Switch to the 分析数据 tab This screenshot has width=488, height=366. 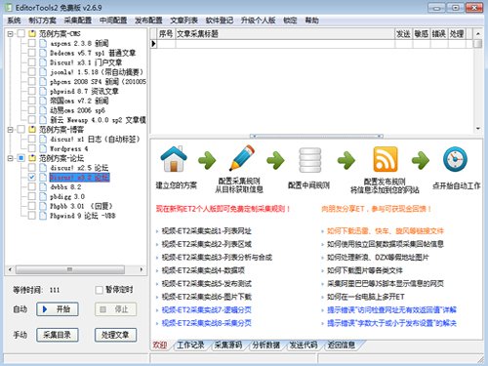point(265,345)
